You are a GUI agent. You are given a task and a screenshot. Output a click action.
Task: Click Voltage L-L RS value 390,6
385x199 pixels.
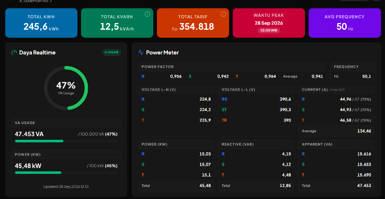pos(285,99)
